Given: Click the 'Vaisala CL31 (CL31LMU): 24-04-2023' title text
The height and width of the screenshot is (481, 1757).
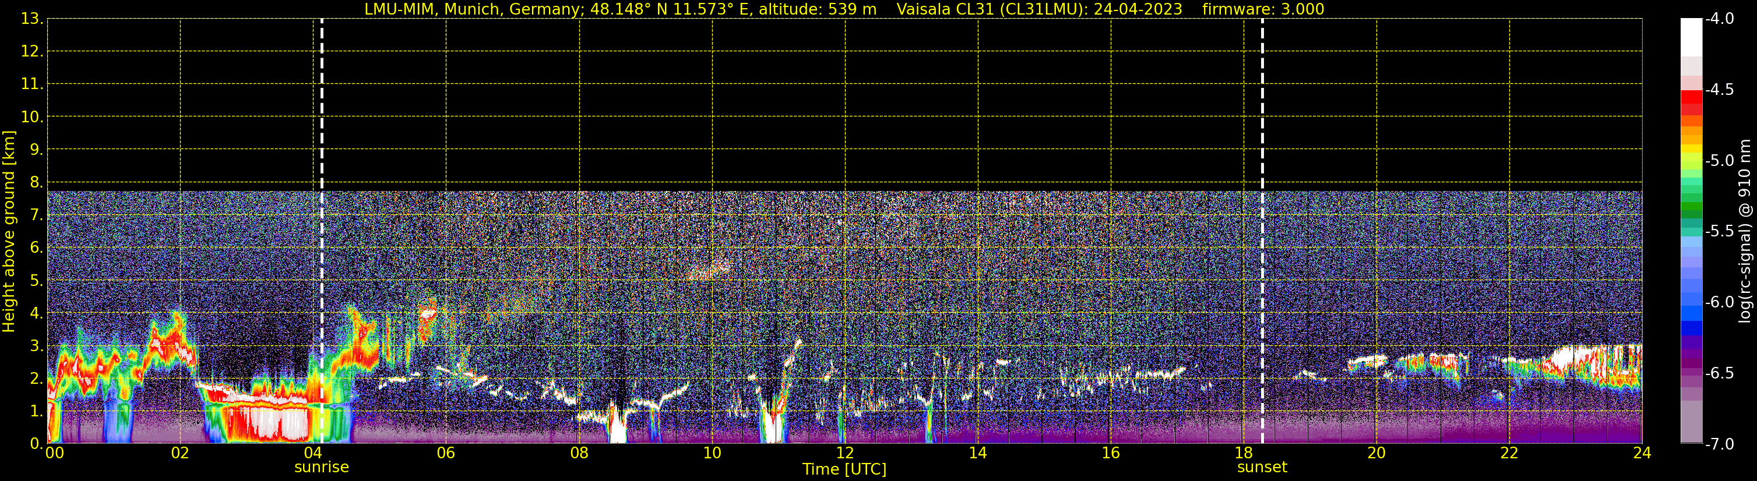Looking at the screenshot, I should (x=1039, y=9).
